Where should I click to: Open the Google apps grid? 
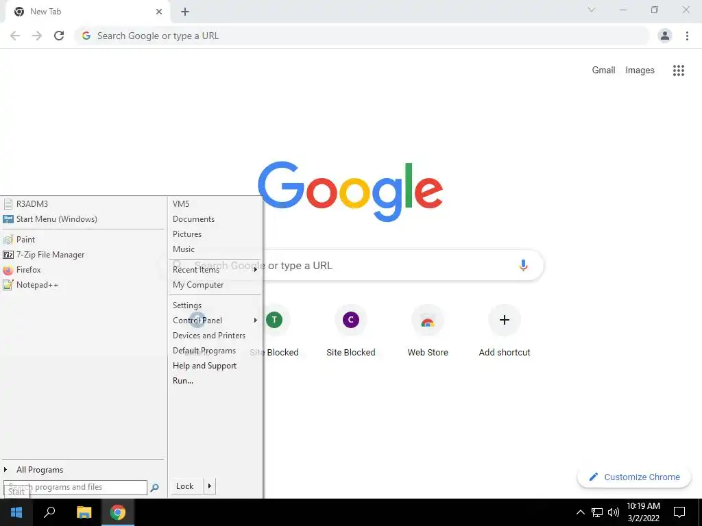coord(679,71)
